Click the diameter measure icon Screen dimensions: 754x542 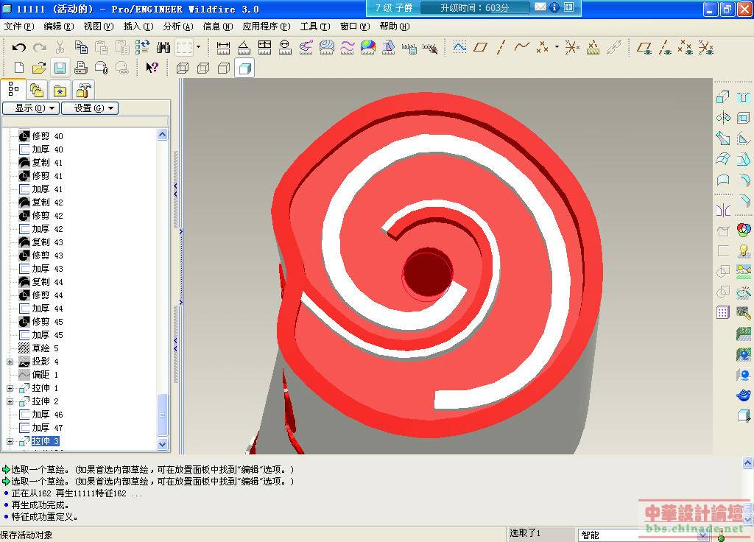(x=285, y=47)
